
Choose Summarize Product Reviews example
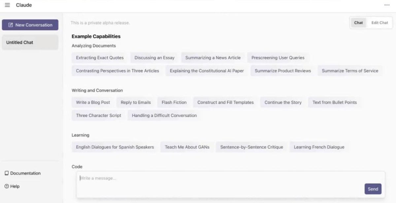(x=283, y=71)
